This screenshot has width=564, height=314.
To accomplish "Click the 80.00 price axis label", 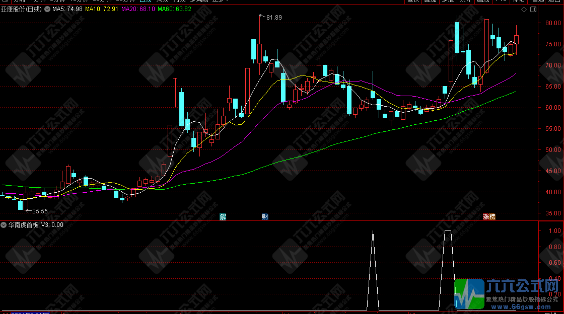I will [x=549, y=23].
